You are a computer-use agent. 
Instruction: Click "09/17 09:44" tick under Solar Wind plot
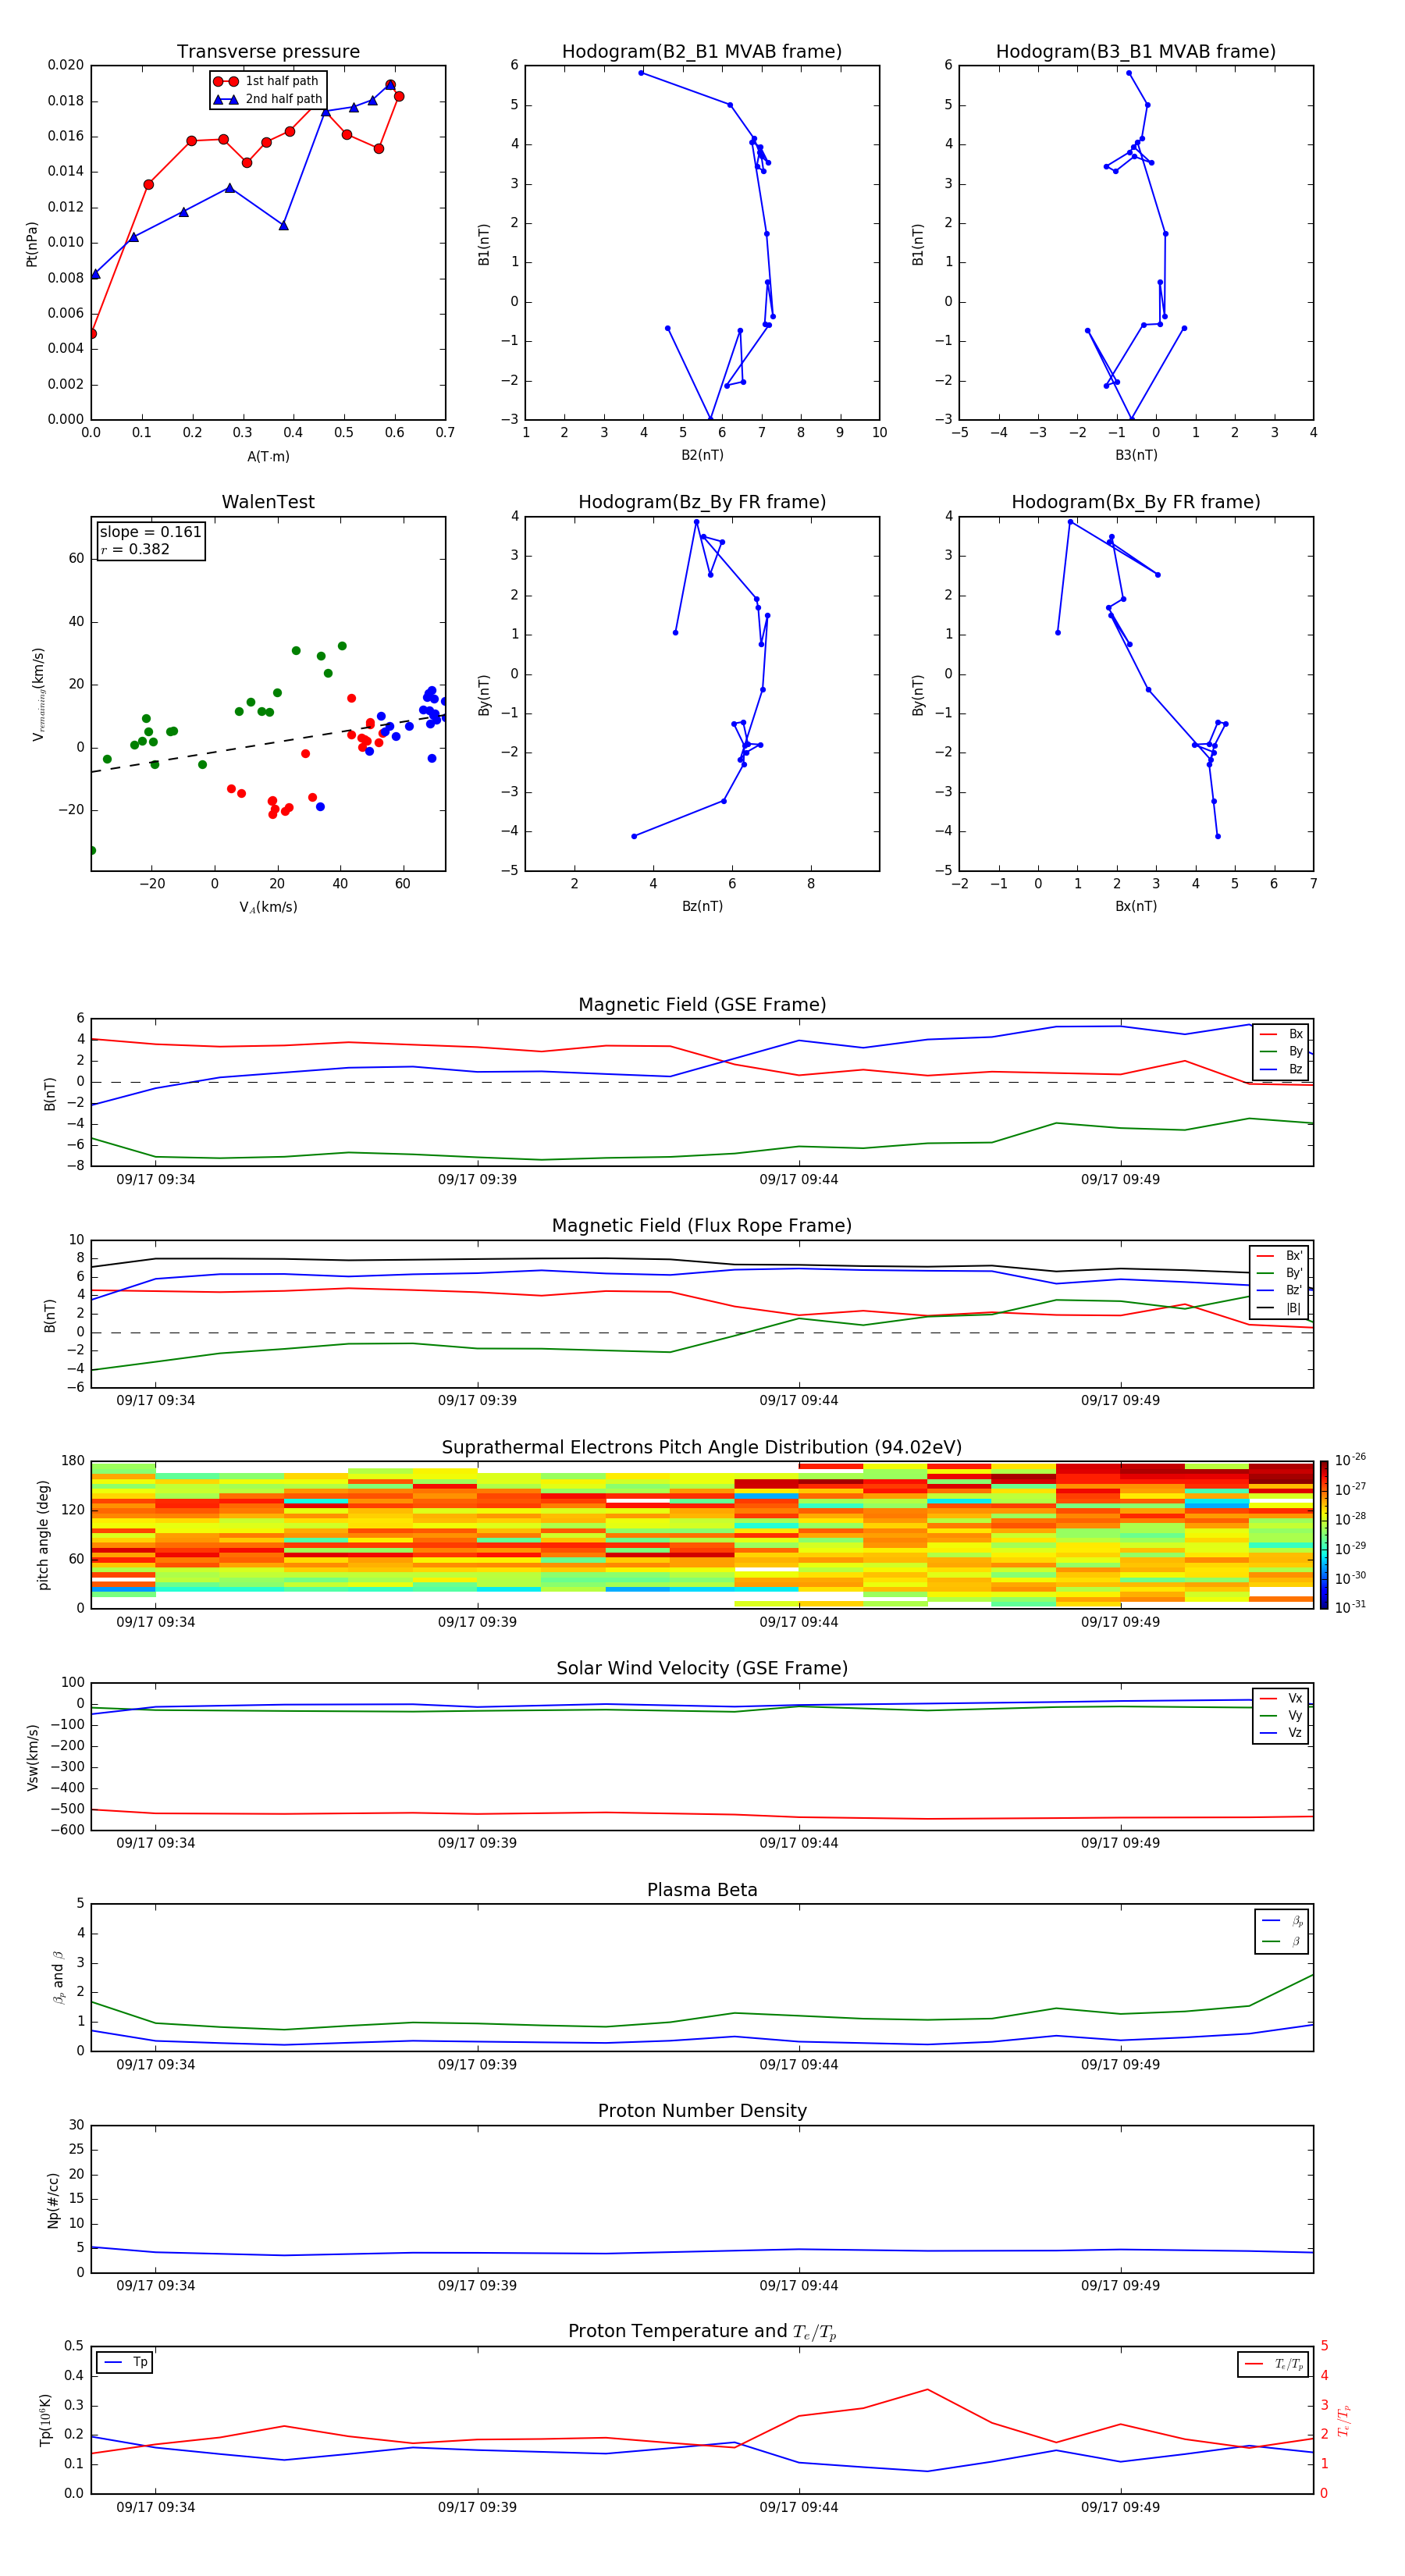point(798,1843)
